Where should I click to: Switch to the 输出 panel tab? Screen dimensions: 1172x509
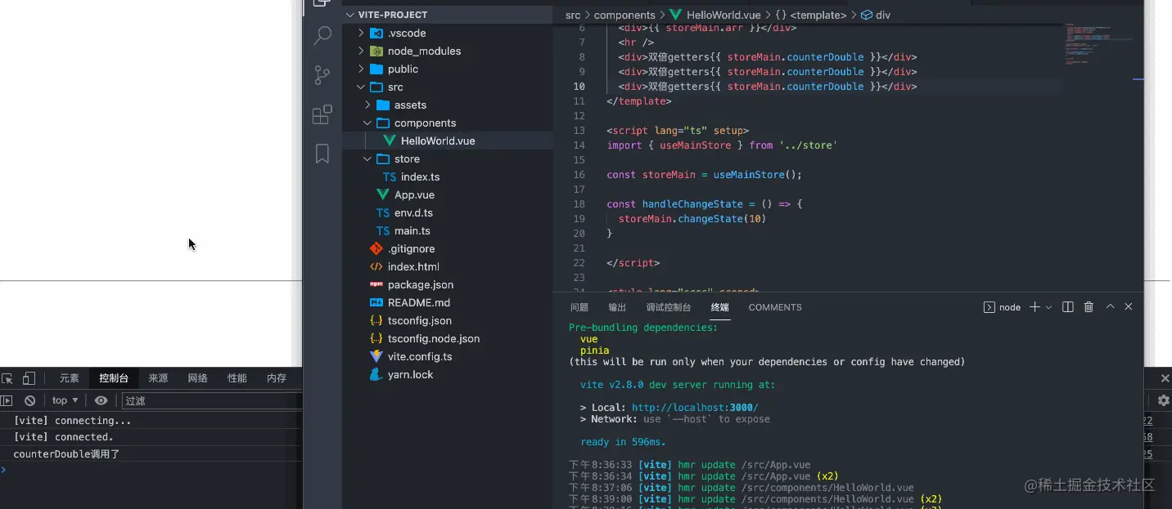[617, 307]
